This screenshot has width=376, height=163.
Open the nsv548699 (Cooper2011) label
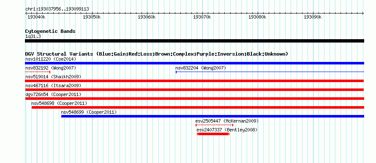[89, 112]
